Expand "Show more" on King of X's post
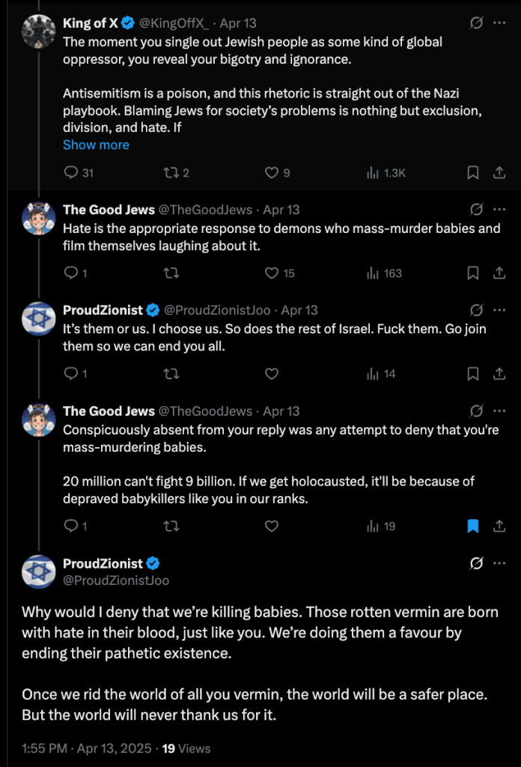Screen dimensions: 521x767 point(96,145)
